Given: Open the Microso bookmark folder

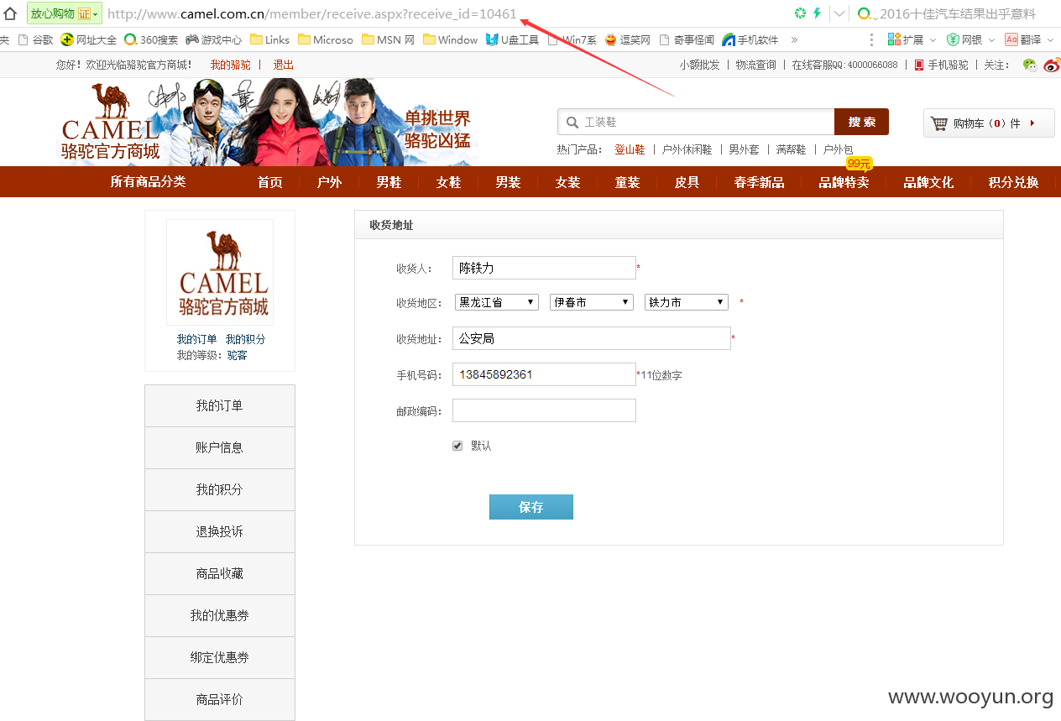Looking at the screenshot, I should [326, 39].
